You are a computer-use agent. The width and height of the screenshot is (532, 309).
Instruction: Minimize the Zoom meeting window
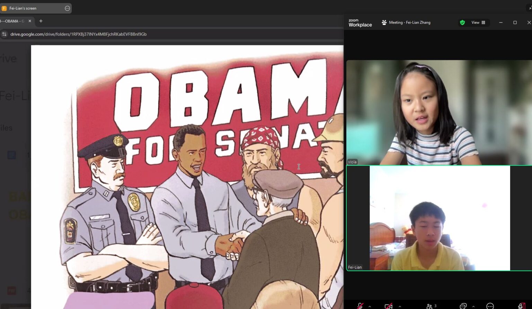(x=501, y=23)
